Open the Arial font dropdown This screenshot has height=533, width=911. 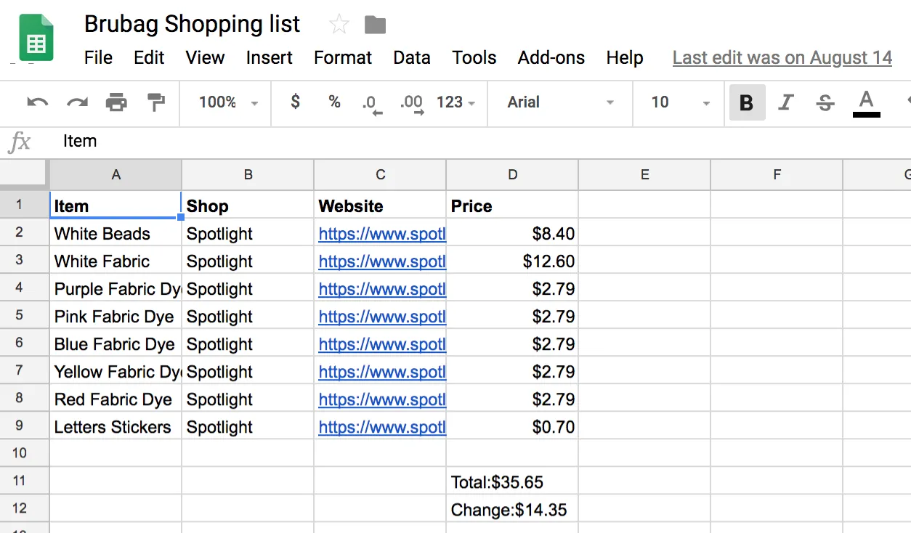(x=560, y=102)
